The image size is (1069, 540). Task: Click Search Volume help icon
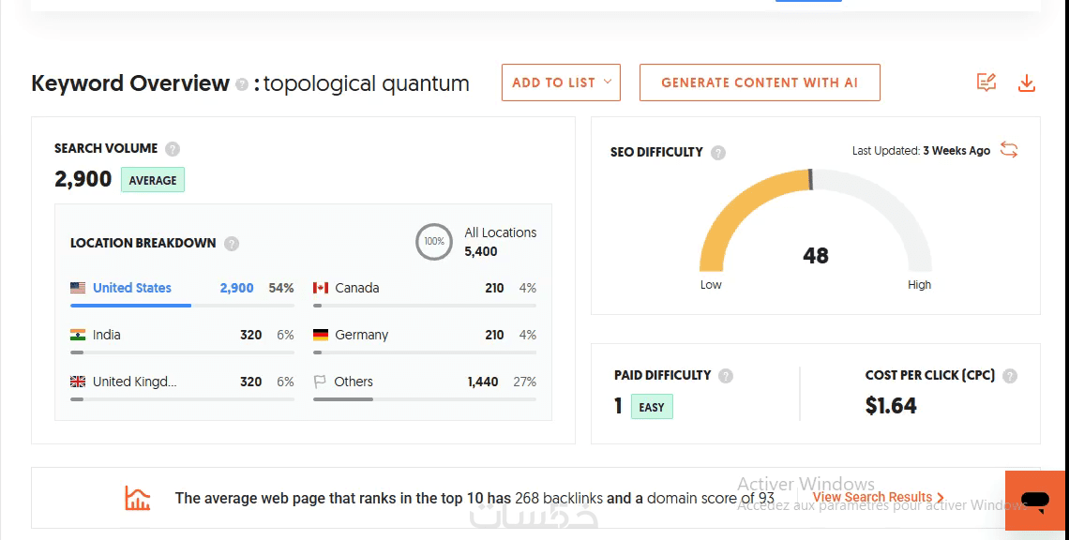click(173, 149)
